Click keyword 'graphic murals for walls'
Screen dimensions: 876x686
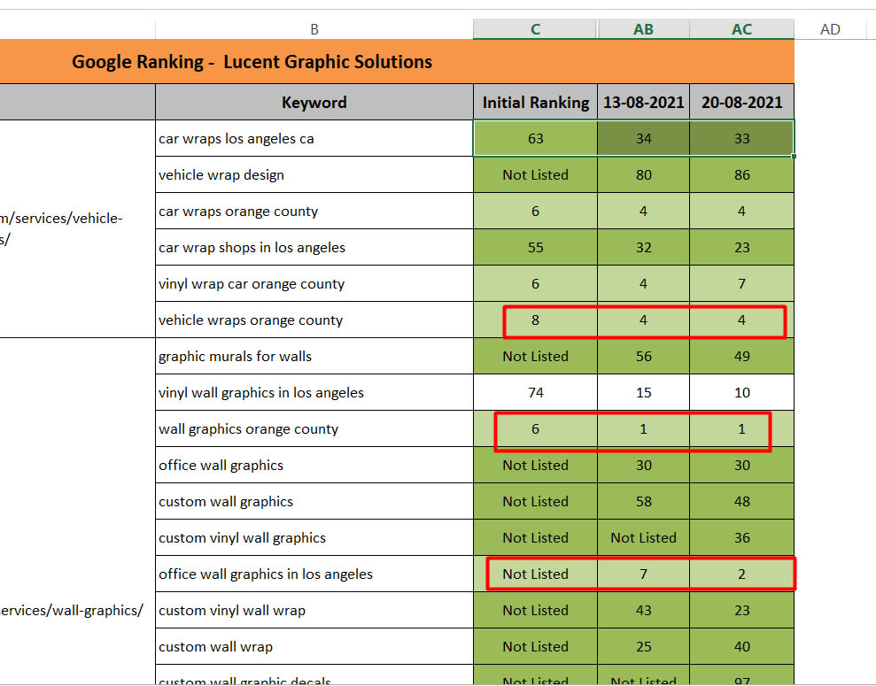pyautogui.click(x=314, y=356)
